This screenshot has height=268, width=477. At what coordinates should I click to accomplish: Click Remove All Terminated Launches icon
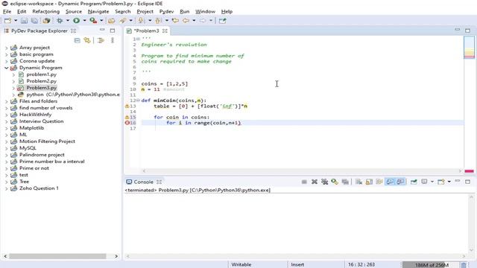point(325,182)
